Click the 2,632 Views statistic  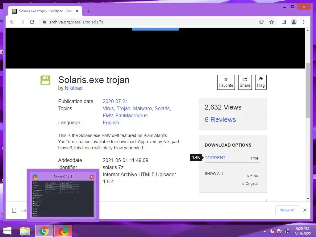pos(223,107)
